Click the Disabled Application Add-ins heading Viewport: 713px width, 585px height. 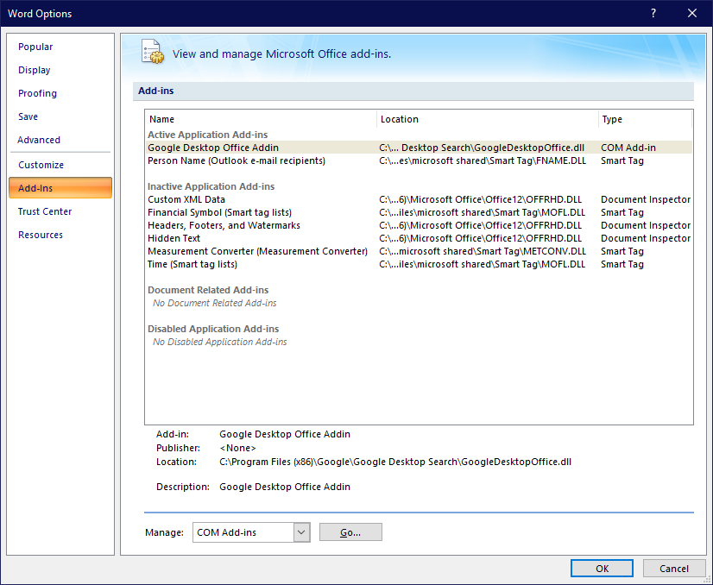click(213, 329)
